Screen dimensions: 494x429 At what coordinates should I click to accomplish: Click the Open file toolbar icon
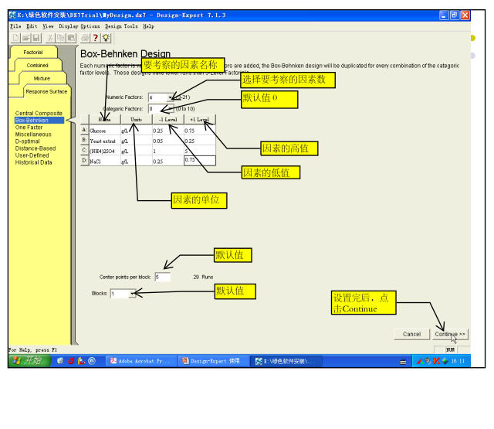click(x=25, y=37)
